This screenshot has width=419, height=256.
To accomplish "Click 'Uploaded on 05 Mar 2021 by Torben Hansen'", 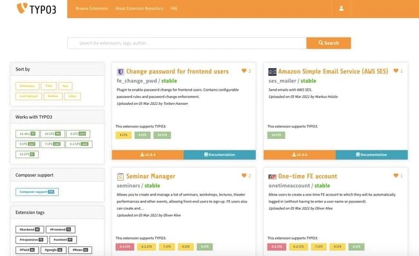I will 152,104.
